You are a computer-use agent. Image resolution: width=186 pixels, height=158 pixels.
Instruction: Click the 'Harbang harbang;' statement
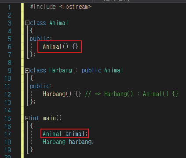click(68, 142)
